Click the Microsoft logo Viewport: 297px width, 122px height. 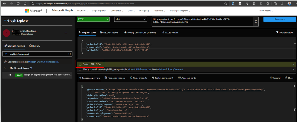(34, 11)
